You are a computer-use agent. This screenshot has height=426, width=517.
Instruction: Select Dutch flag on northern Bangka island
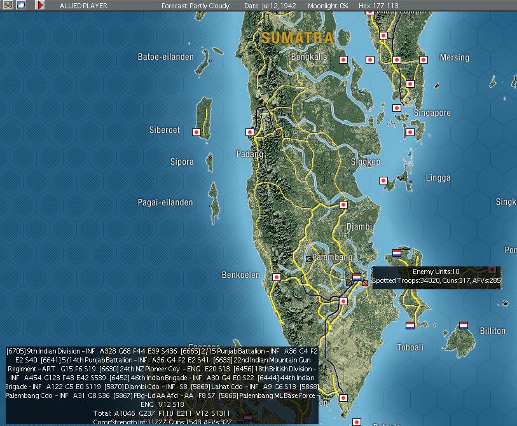[x=397, y=253]
